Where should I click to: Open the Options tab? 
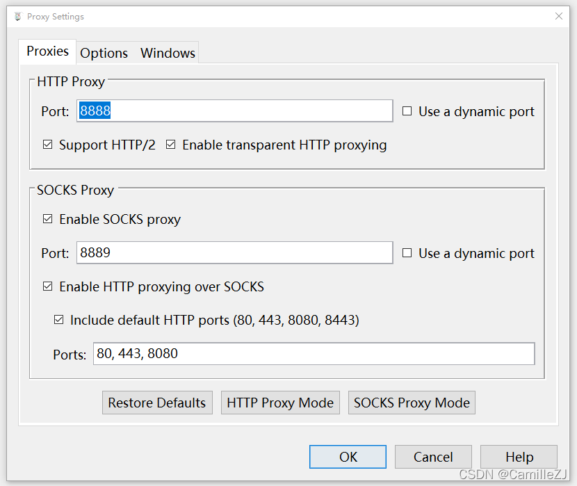point(104,53)
